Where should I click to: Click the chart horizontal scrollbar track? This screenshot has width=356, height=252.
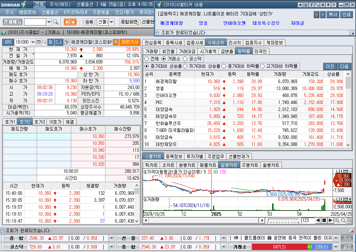pyautogui.click(x=204, y=221)
